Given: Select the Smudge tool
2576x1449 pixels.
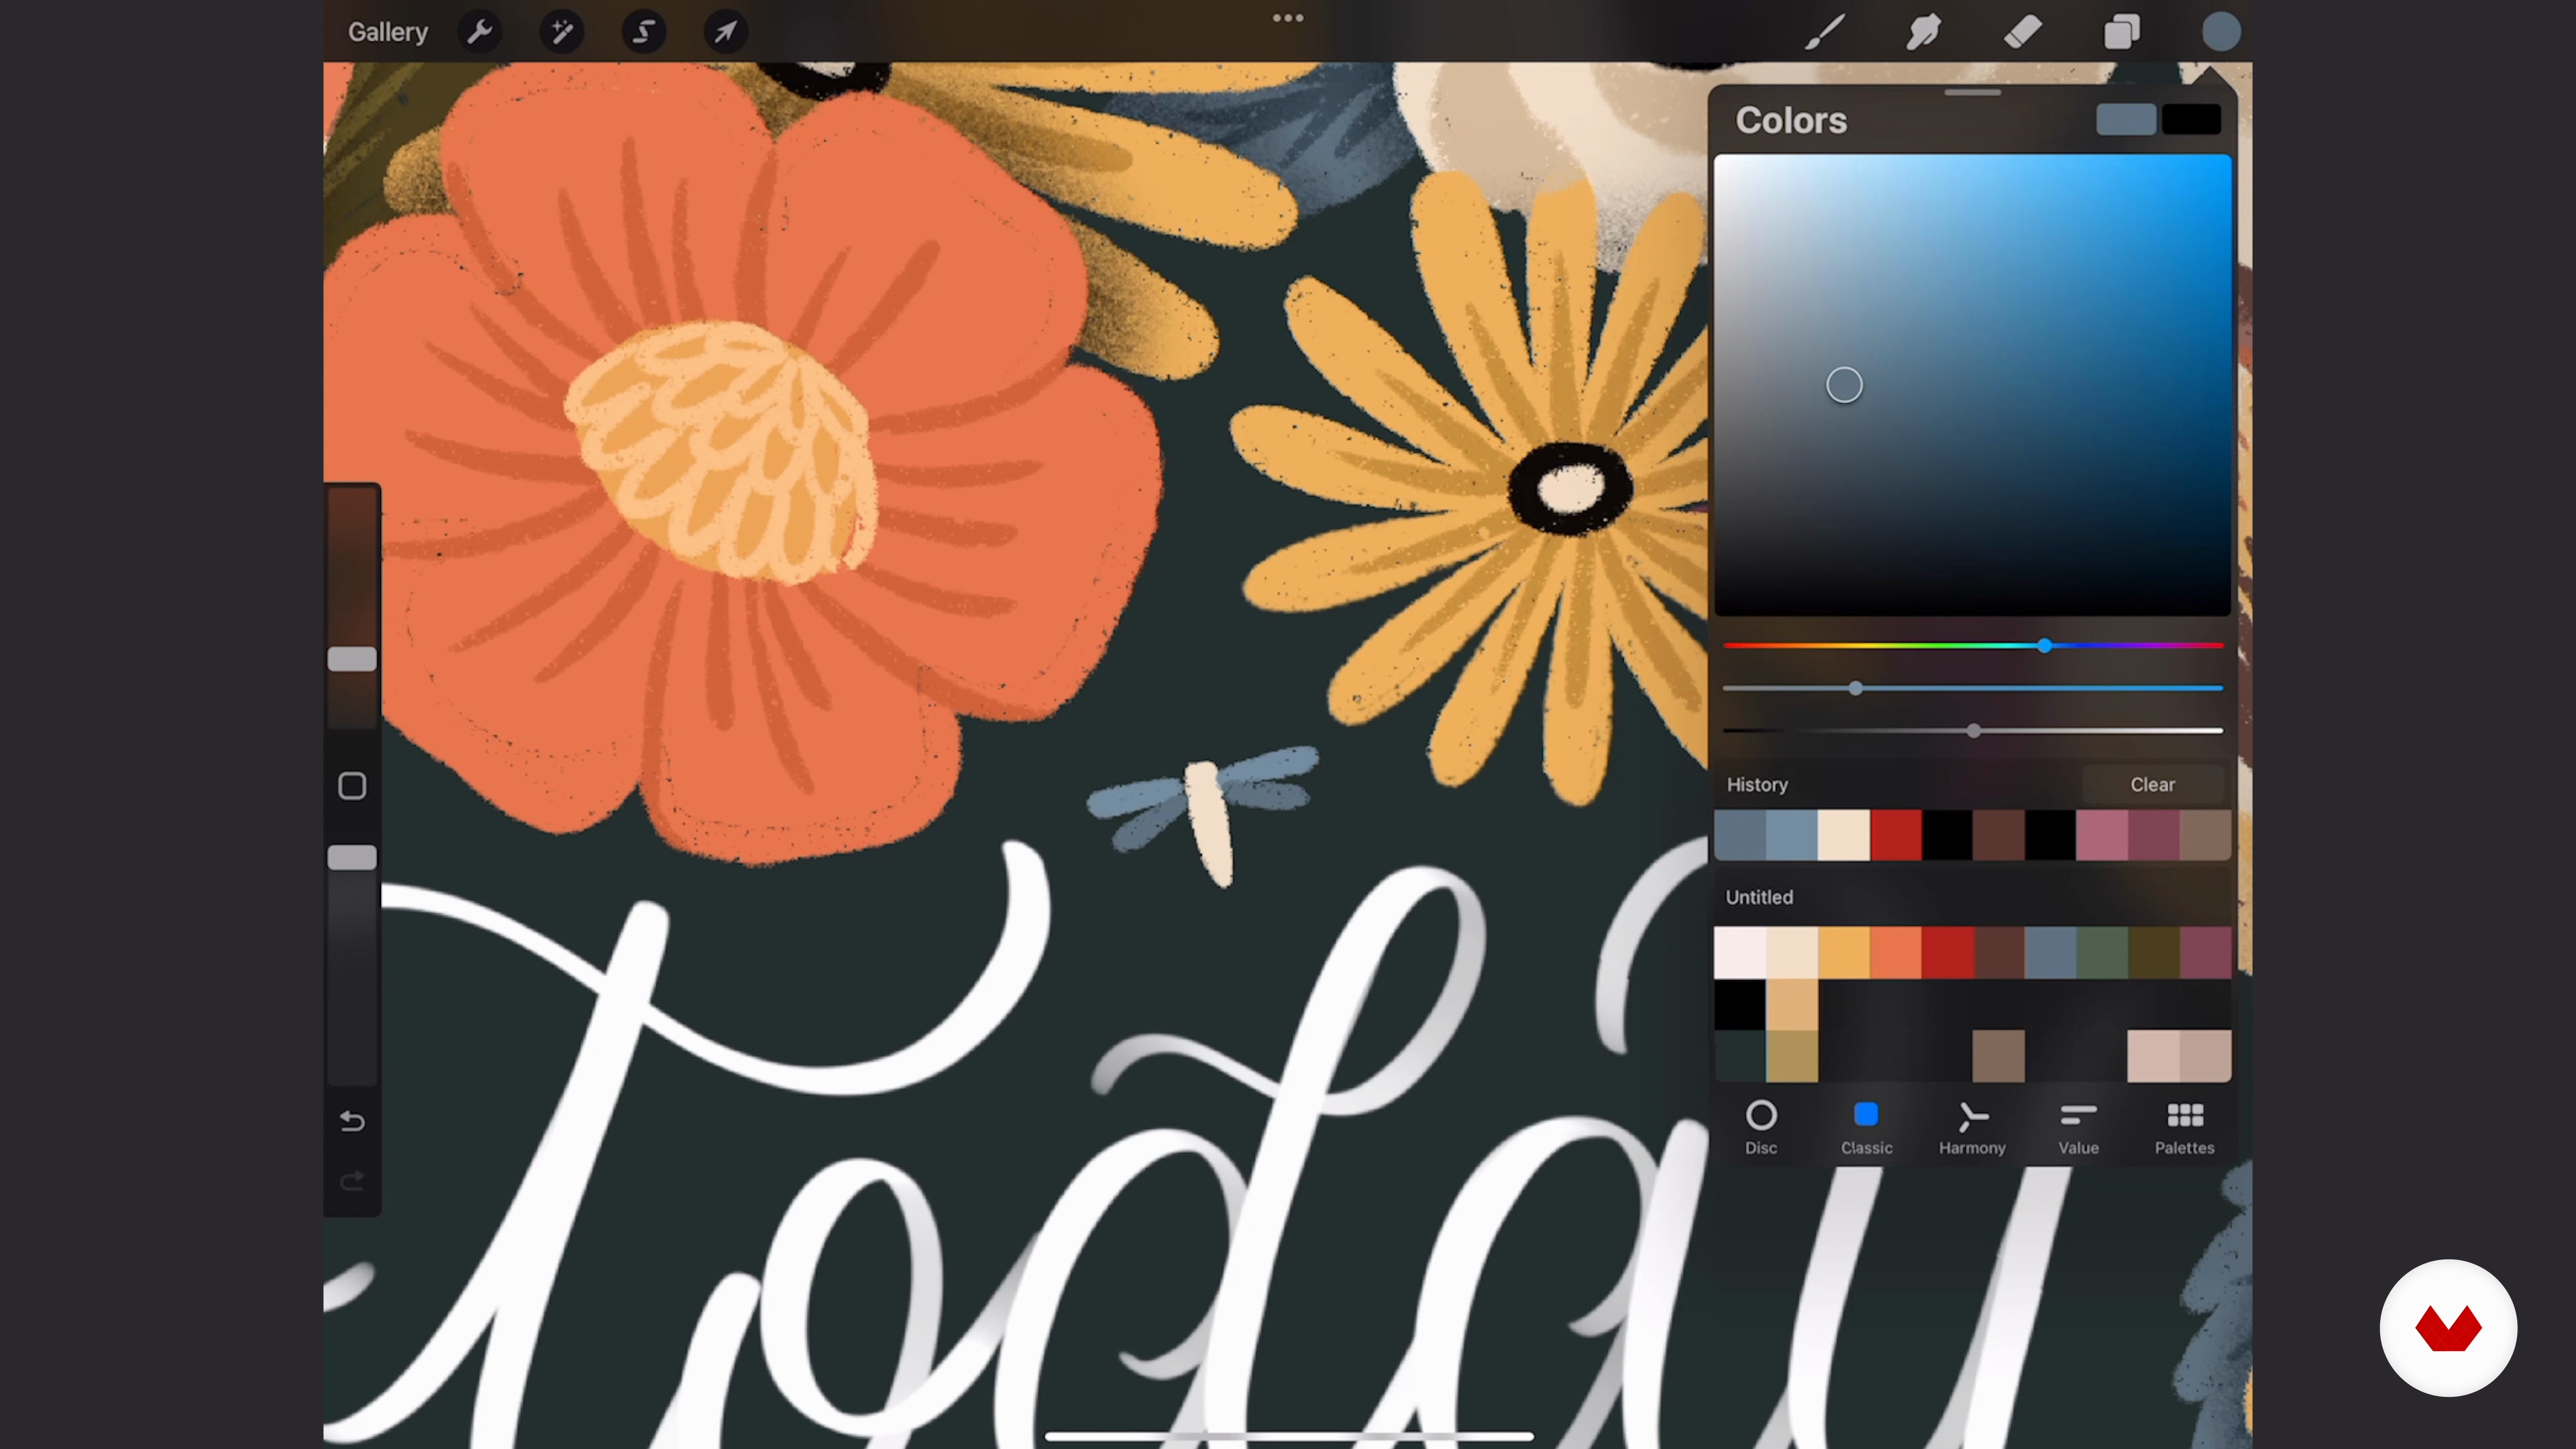Looking at the screenshot, I should coord(1923,32).
